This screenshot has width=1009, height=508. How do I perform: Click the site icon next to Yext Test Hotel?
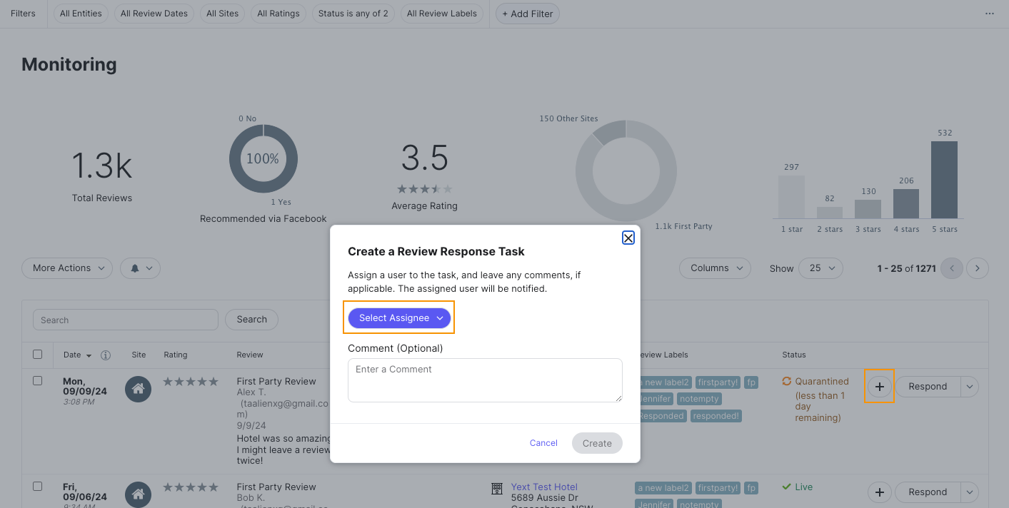pyautogui.click(x=497, y=489)
